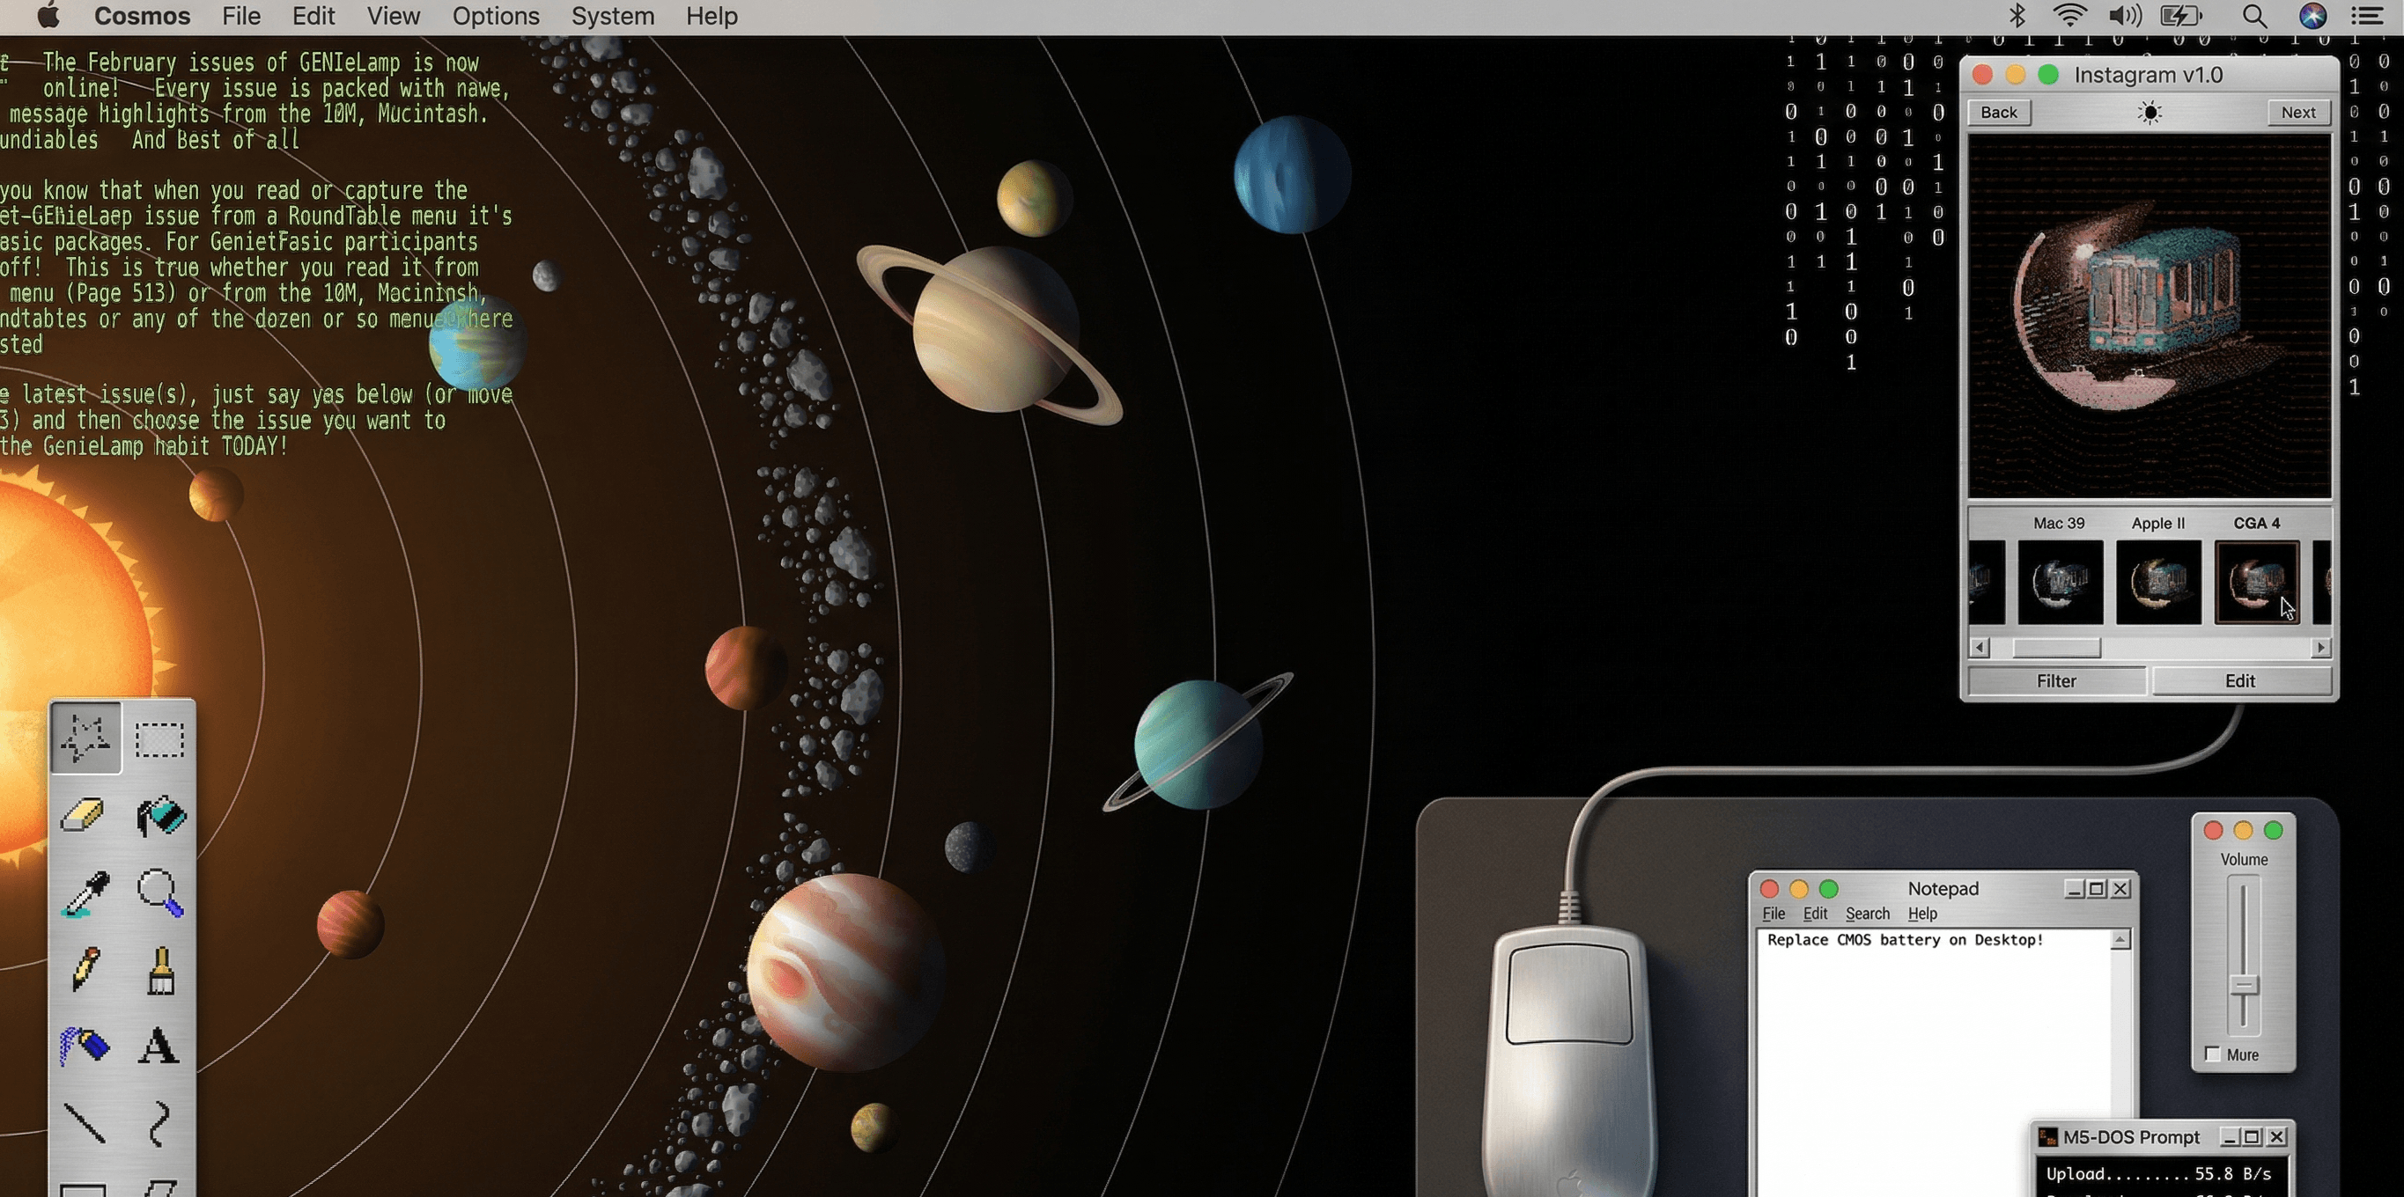Switch to Filter tab in Instagram window

2057,681
